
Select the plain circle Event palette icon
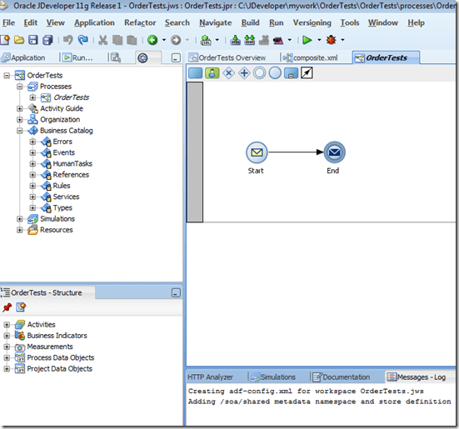coord(275,72)
